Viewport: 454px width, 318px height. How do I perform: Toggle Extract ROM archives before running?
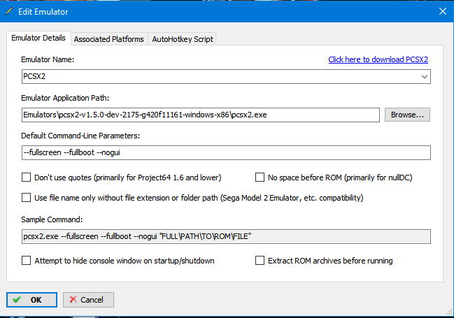click(x=260, y=261)
